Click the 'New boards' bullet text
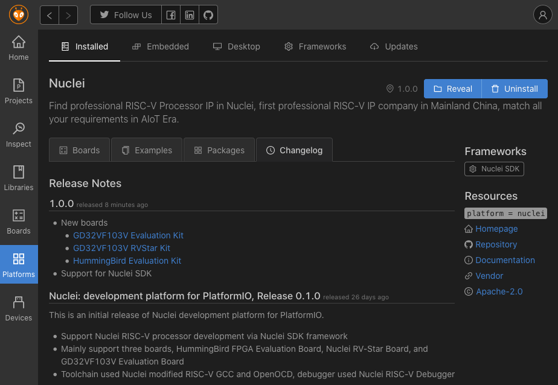558x385 pixels. [84, 223]
